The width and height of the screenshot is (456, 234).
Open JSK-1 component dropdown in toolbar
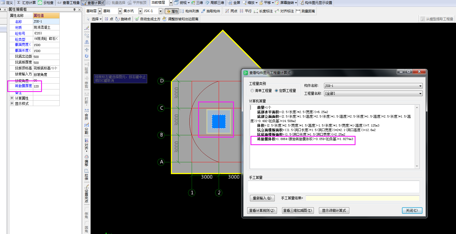pos(160,11)
